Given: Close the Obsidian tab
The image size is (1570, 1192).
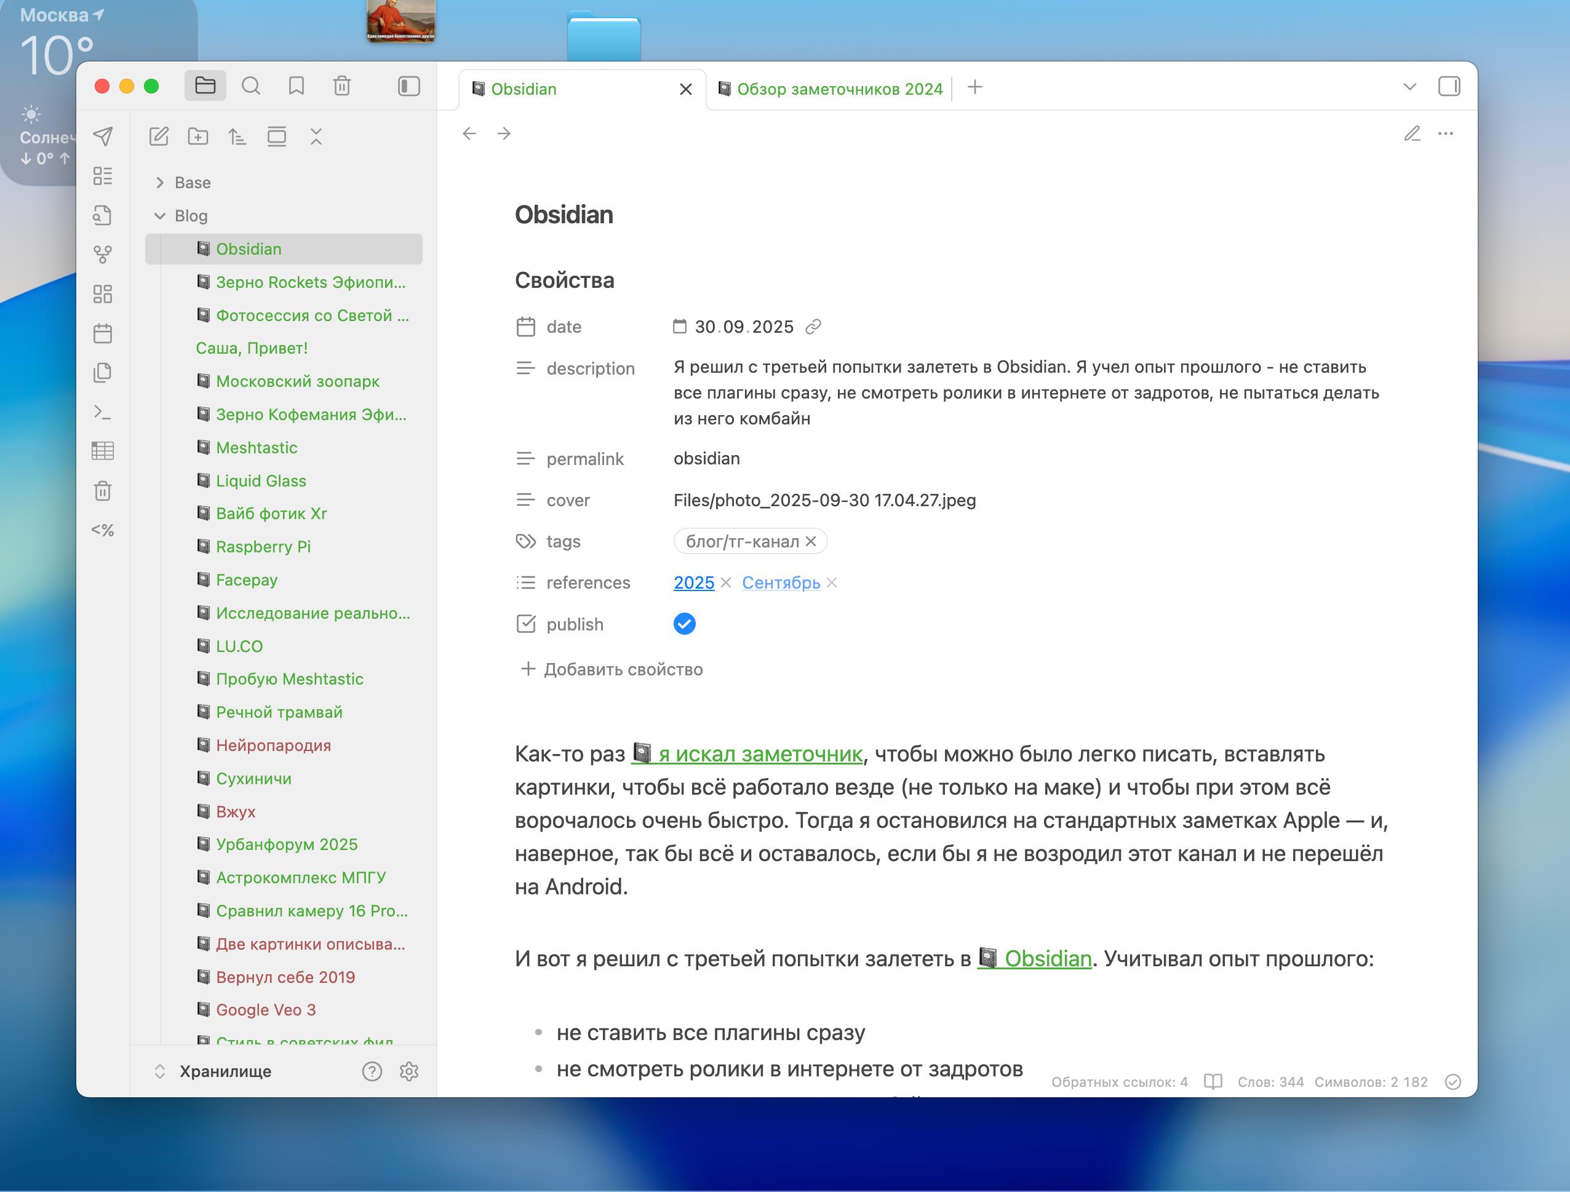Looking at the screenshot, I should tap(685, 89).
